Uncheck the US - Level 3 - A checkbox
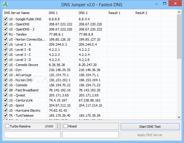Screen dimensions: 184x143 [x=5, y=44]
